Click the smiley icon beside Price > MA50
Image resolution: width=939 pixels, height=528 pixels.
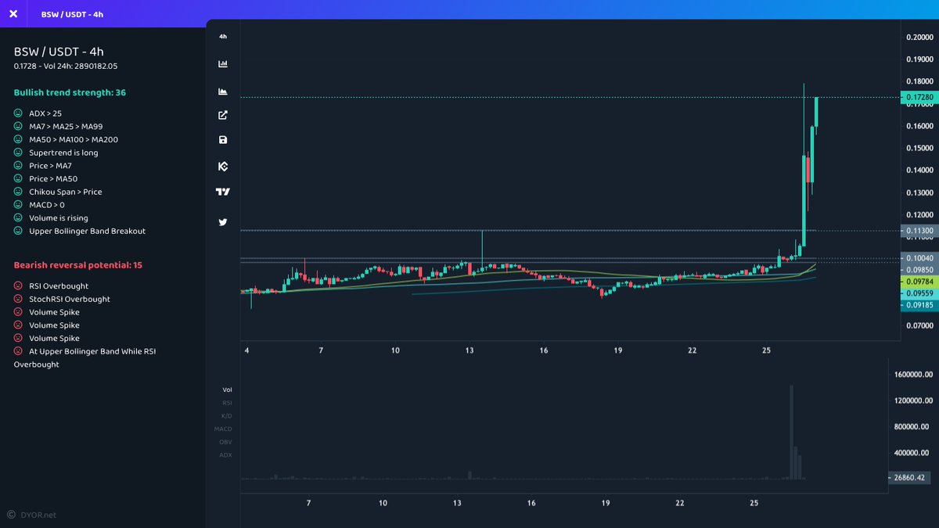pos(18,178)
